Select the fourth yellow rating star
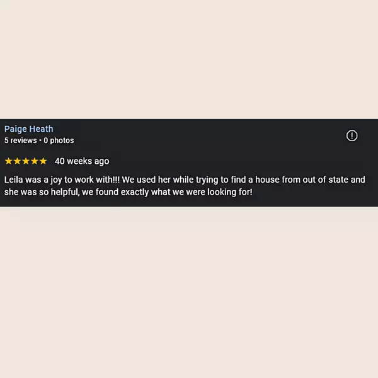Viewport: 378px width, 378px height. pyautogui.click(x=35, y=161)
